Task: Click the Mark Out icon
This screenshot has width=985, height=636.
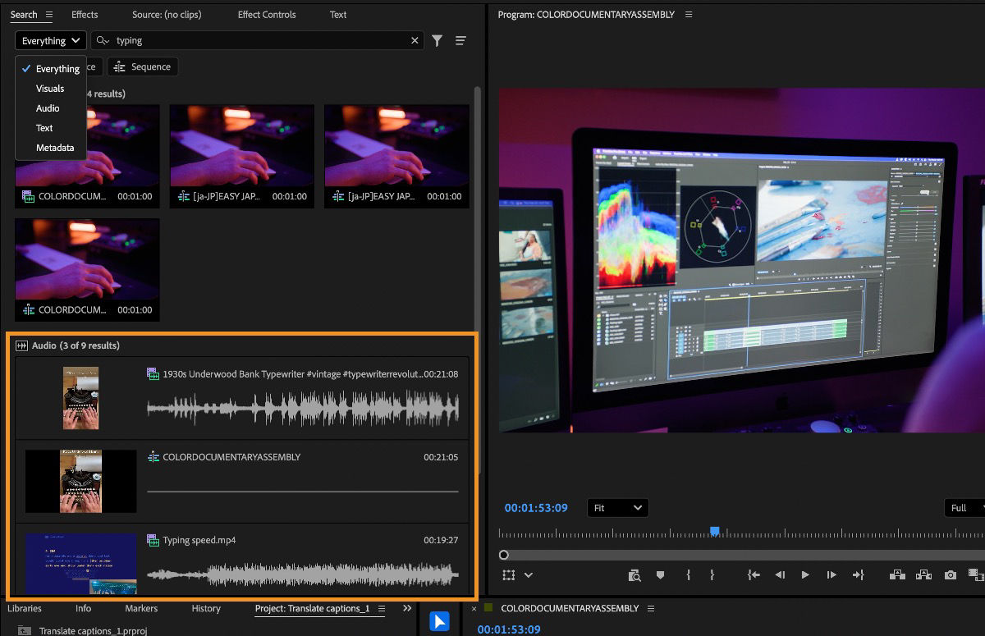Action: point(712,574)
